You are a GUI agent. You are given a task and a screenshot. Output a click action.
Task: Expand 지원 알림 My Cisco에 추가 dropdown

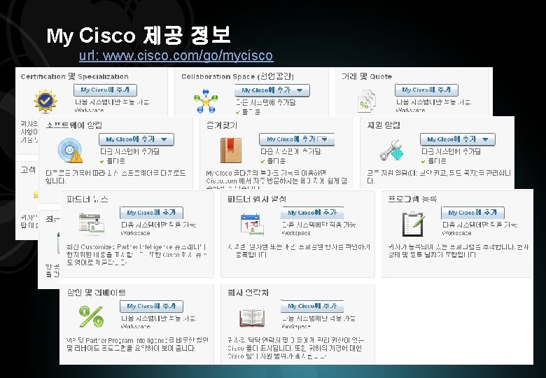pyautogui.click(x=485, y=139)
